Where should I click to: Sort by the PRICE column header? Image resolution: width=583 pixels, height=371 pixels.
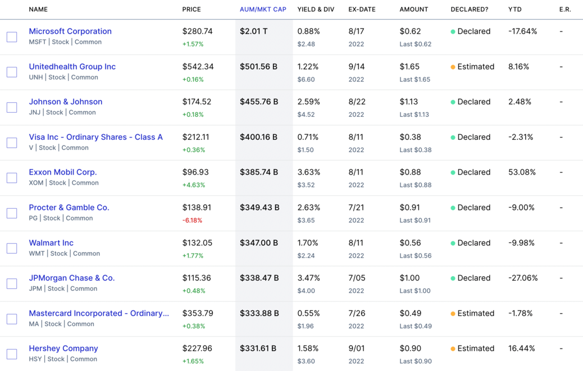[192, 10]
